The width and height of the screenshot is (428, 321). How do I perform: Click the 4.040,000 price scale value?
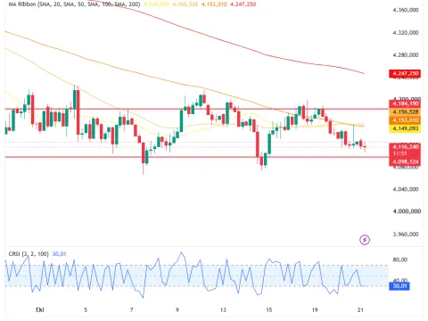point(406,189)
